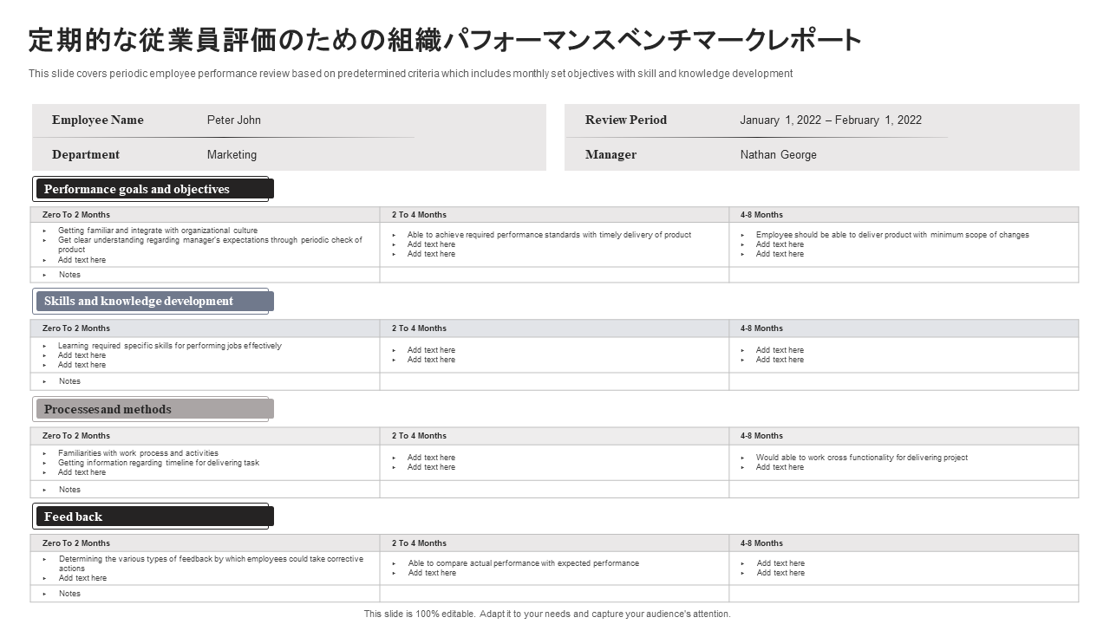Select 'Get clear understanding regarding manager's expectations' bullet

210,244
